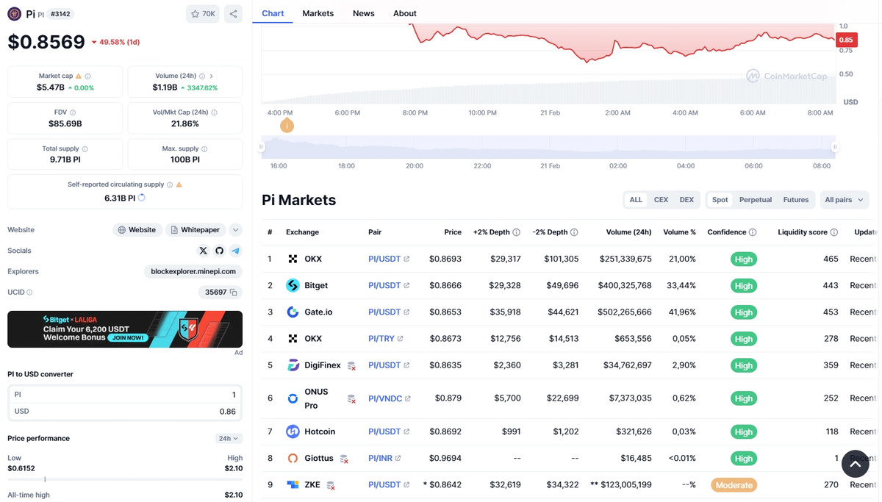The width and height of the screenshot is (882, 502).
Task: Switch to Perpetual market type
Action: [x=755, y=200]
